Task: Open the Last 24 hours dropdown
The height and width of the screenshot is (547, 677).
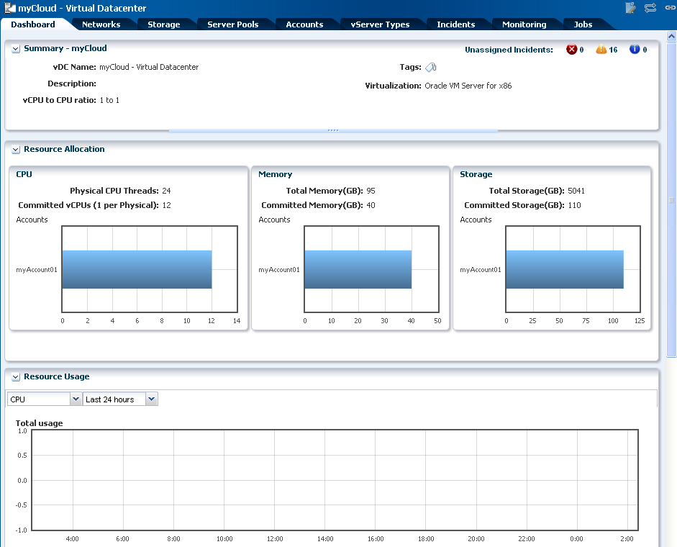Action: [x=152, y=399]
